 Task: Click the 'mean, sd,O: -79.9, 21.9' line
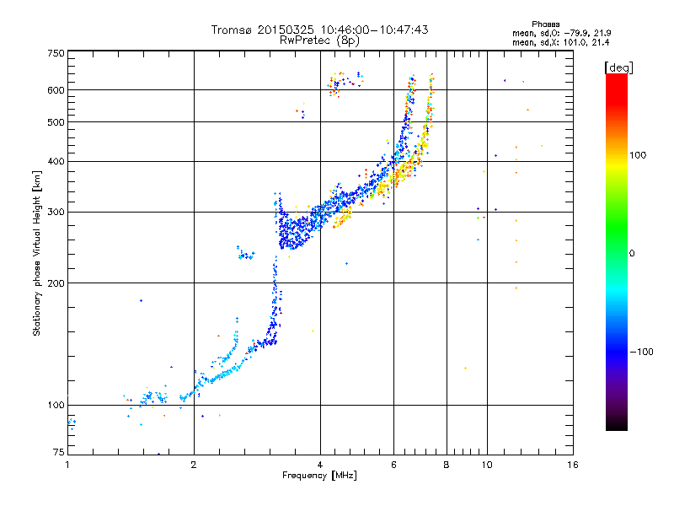(x=561, y=33)
